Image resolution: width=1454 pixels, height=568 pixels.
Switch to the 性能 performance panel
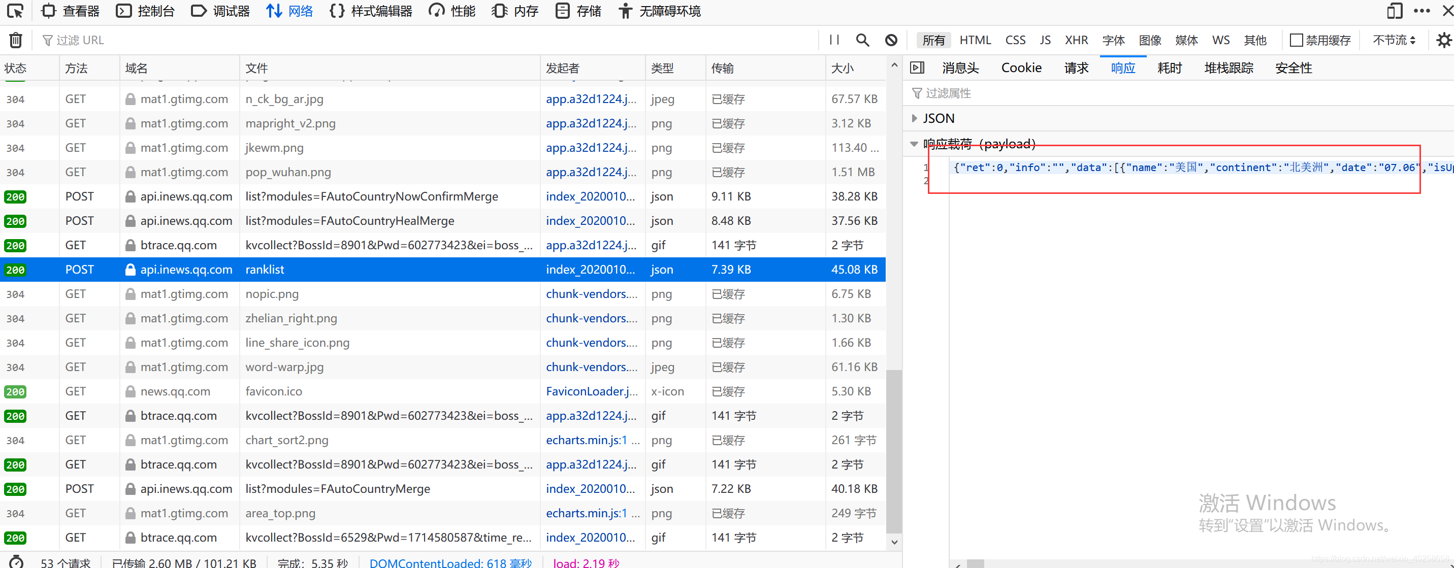click(452, 11)
